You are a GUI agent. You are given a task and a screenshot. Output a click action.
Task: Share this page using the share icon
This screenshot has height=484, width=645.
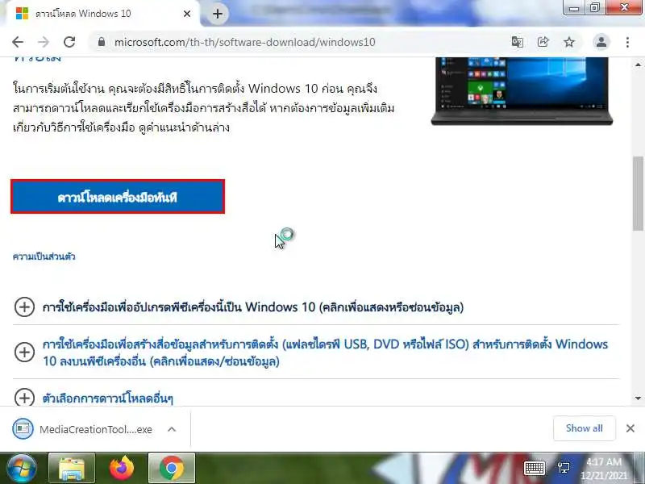[x=543, y=42]
